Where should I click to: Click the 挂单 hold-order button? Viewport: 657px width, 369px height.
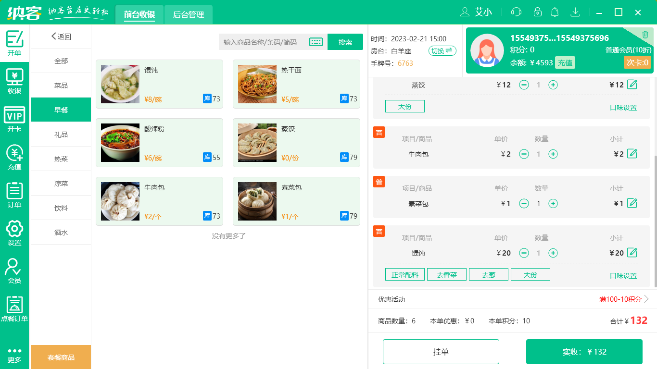click(441, 351)
